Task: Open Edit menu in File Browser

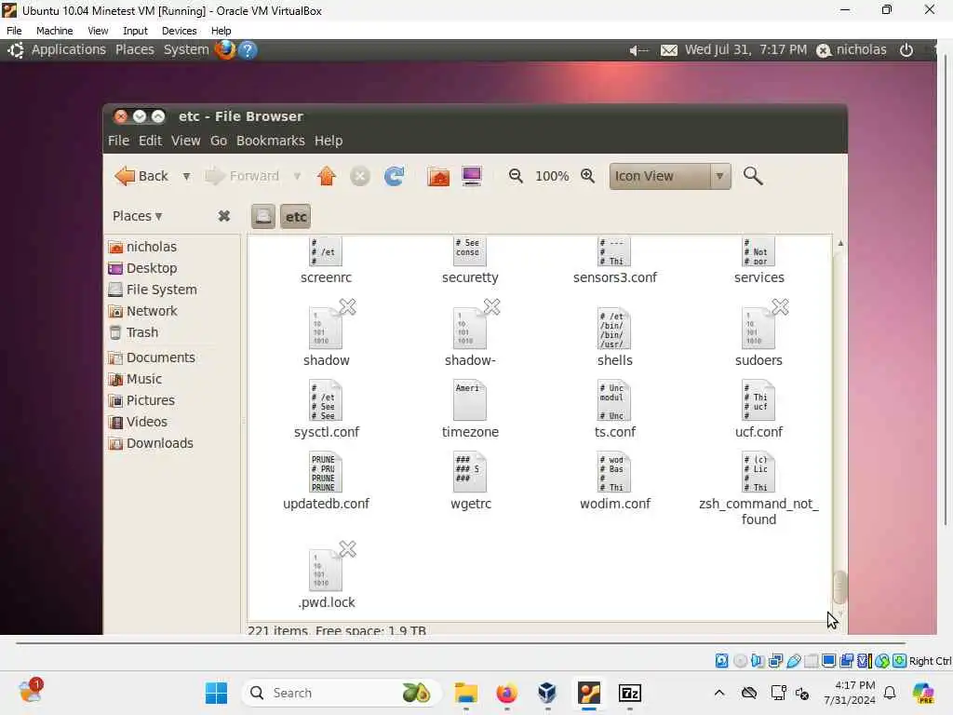Action: click(150, 141)
